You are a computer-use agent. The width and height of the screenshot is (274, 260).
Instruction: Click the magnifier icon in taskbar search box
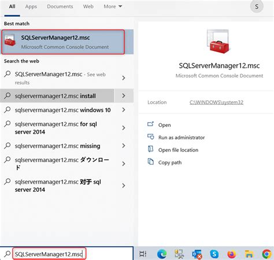point(8,254)
